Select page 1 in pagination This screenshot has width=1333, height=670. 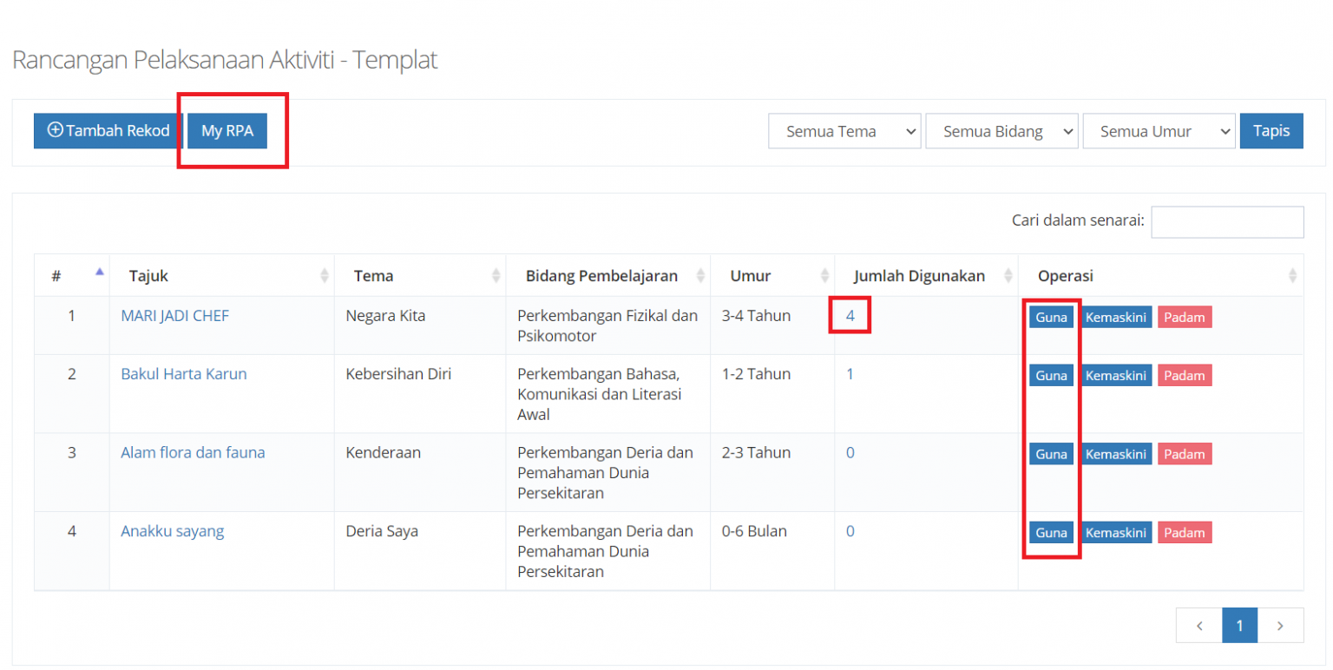click(x=1240, y=625)
